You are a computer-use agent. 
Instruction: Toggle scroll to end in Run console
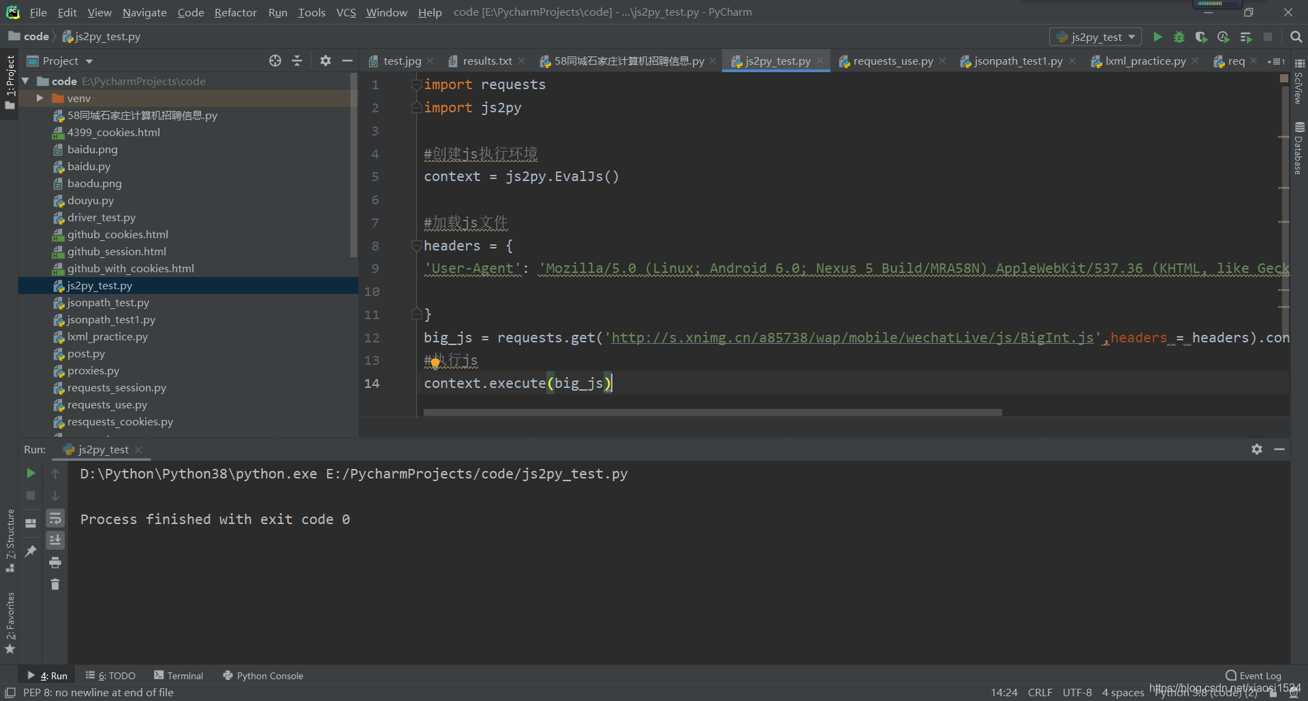click(55, 540)
